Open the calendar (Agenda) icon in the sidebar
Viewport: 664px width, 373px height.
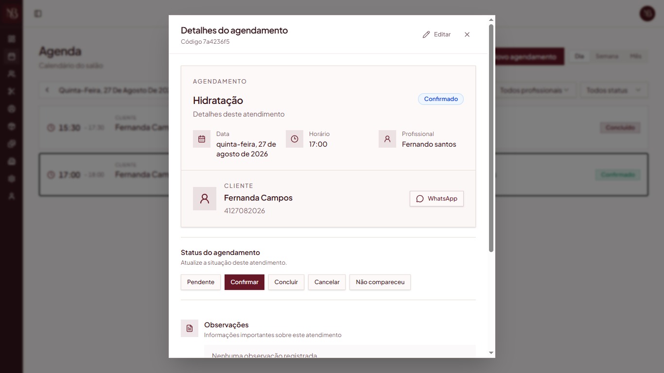coord(12,56)
